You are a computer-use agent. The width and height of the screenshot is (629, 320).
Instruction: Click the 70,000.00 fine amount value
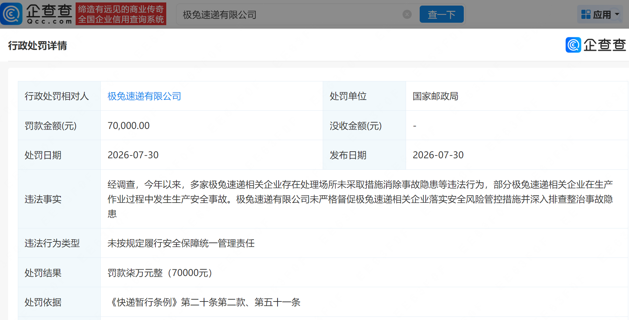pyautogui.click(x=128, y=125)
